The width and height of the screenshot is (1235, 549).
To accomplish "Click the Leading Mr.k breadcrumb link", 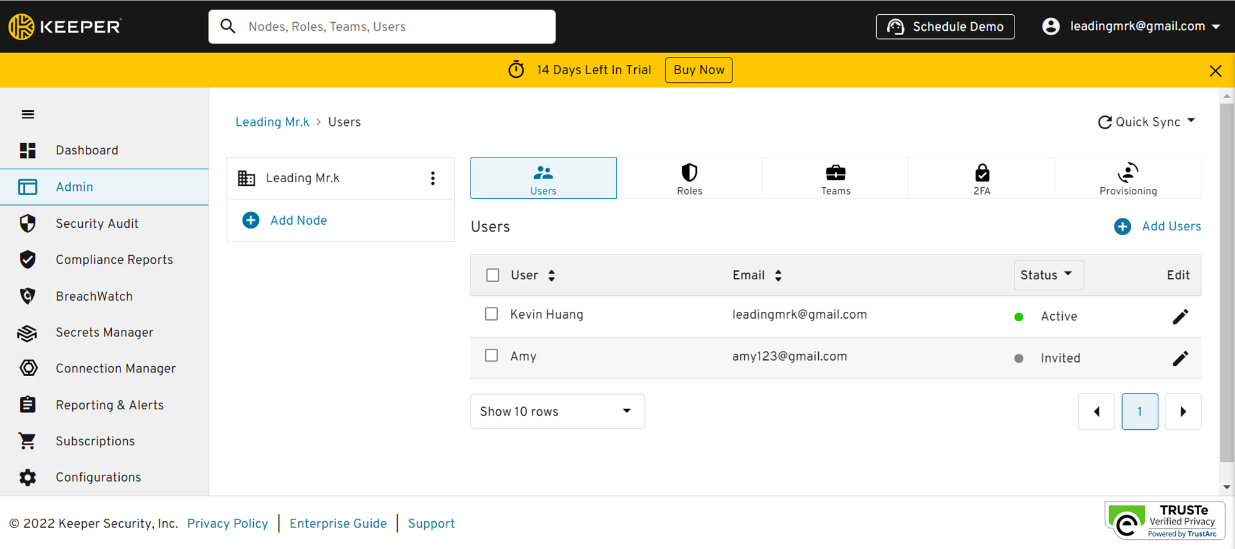I will pos(272,122).
